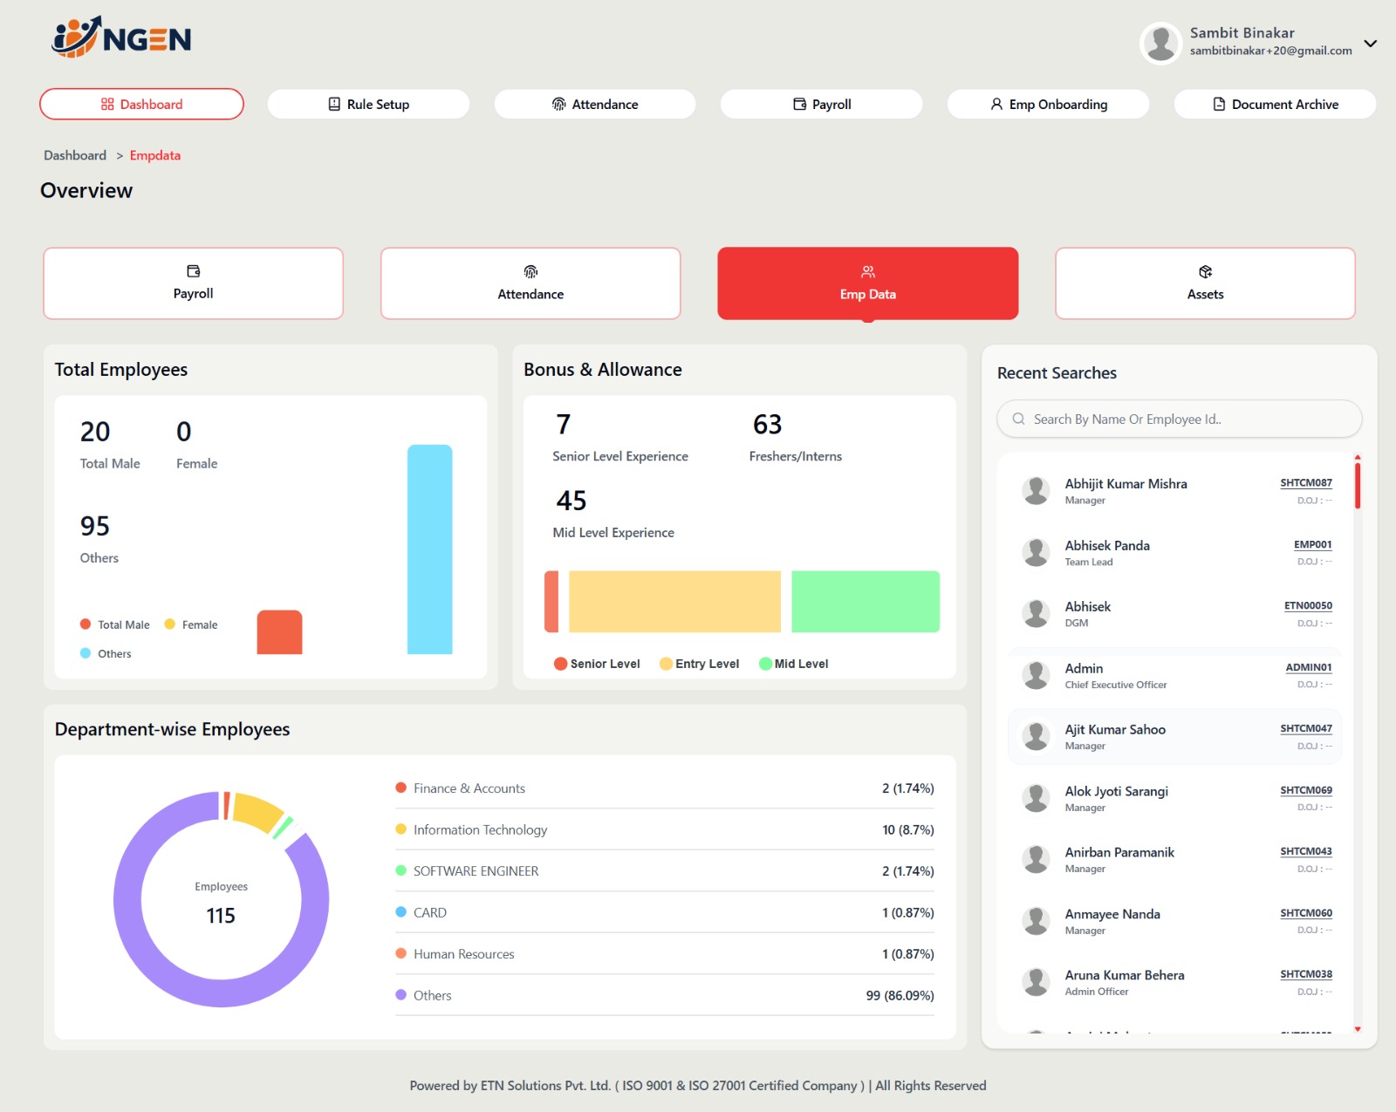
Task: Toggle the Total Male chart legend
Action: click(x=115, y=624)
